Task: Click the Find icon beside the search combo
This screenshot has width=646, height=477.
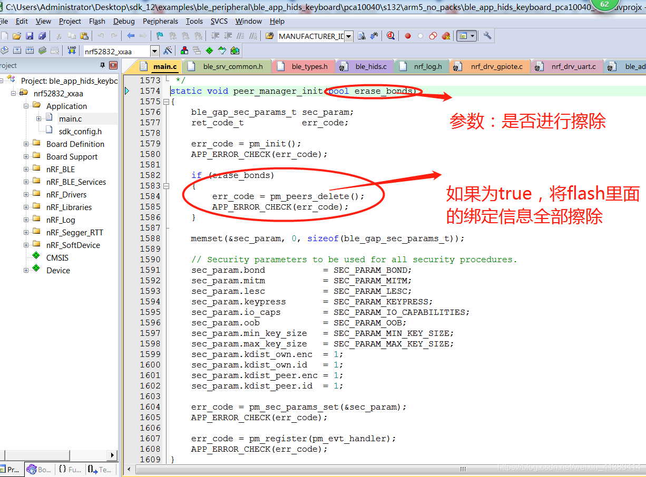Action: (361, 36)
